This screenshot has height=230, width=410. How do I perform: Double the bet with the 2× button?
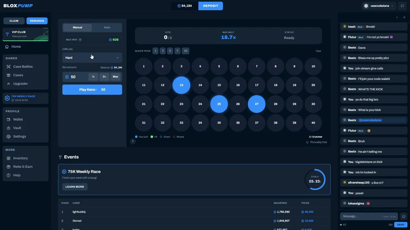coord(104,77)
